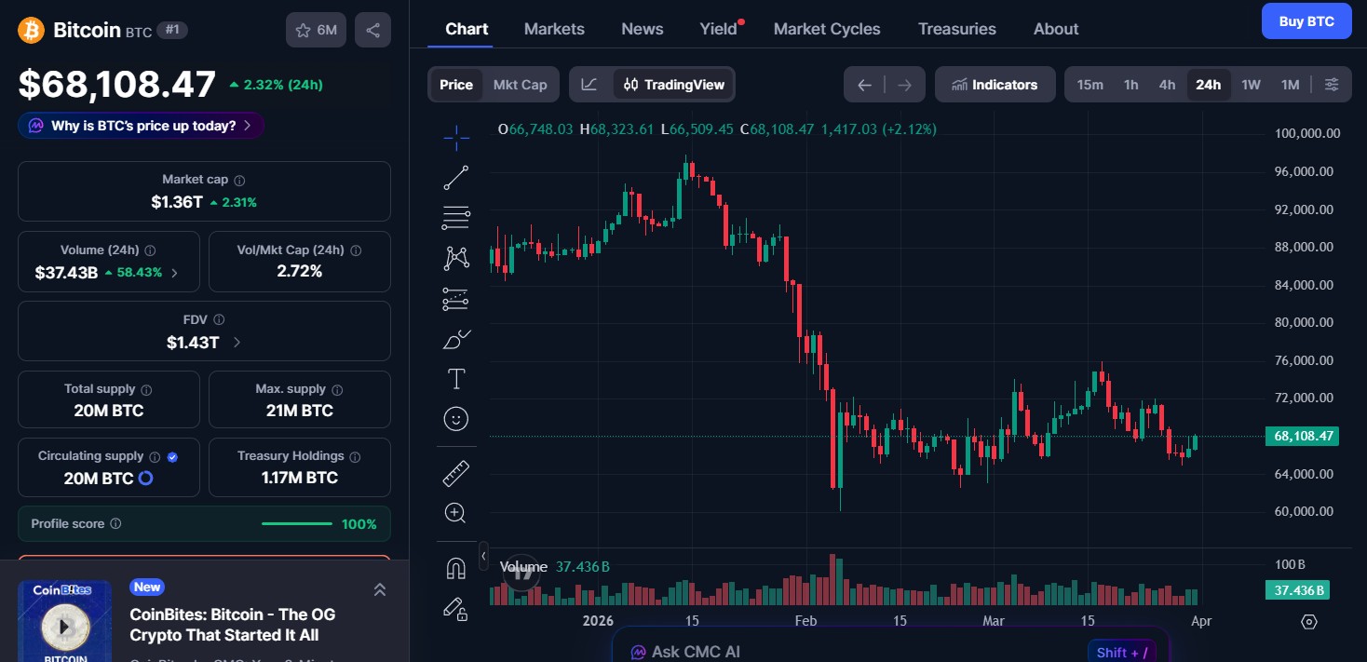Viewport: 1367px width, 662px height.
Task: Activate the zoom-in magnifier tool
Action: (x=456, y=512)
